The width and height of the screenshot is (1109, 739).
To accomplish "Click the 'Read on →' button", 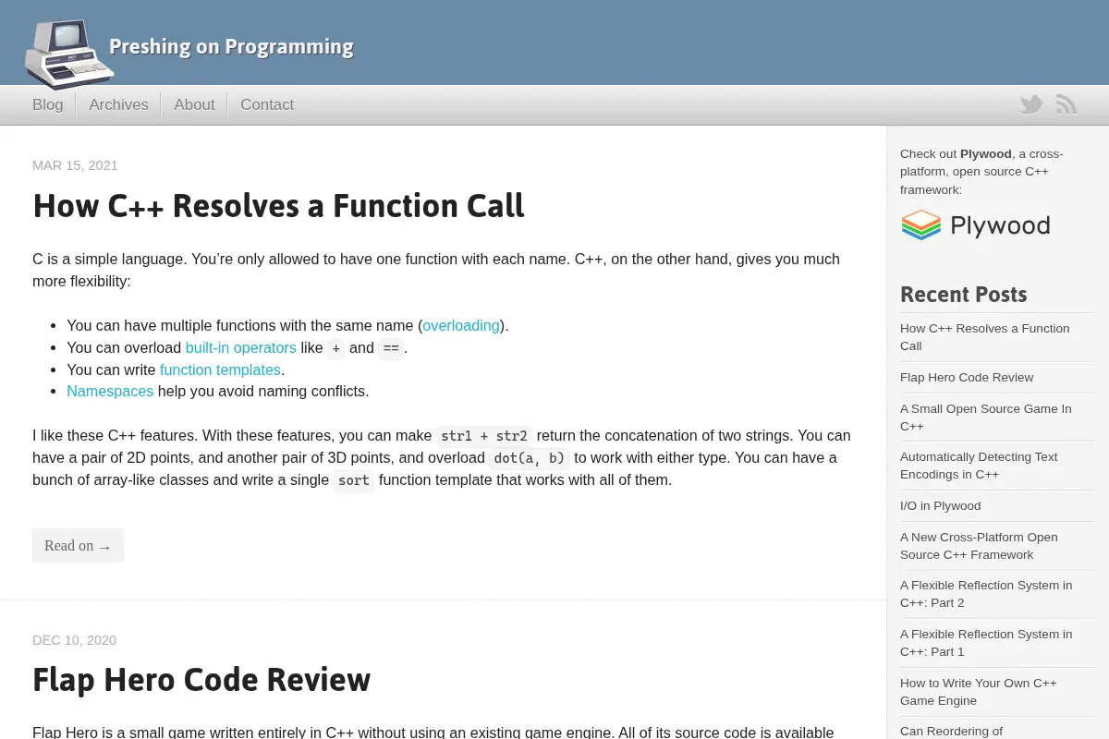I will pos(78,545).
